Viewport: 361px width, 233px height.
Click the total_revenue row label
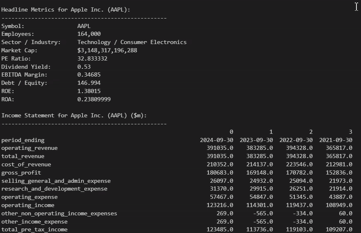click(x=23, y=157)
